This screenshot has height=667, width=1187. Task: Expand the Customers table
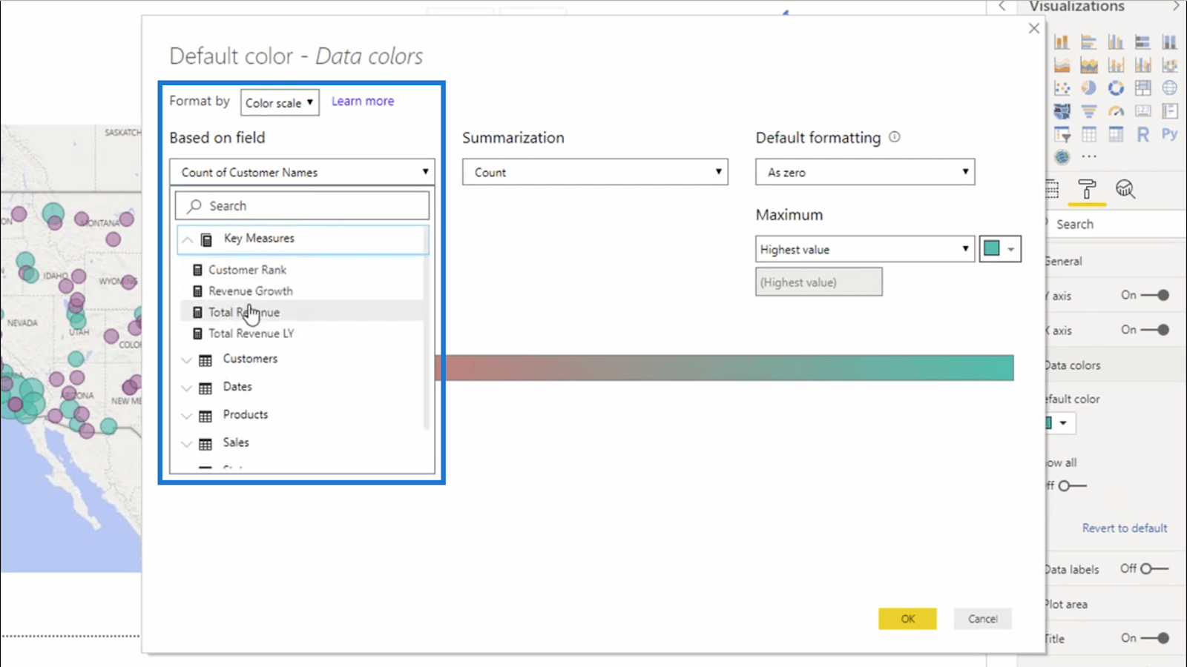coord(186,360)
